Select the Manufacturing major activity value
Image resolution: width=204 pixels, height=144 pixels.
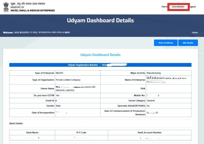pos(154,73)
